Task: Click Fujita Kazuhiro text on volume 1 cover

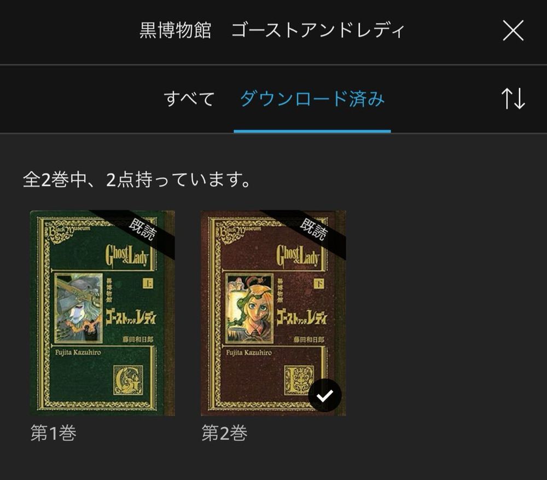Action: tap(78, 352)
